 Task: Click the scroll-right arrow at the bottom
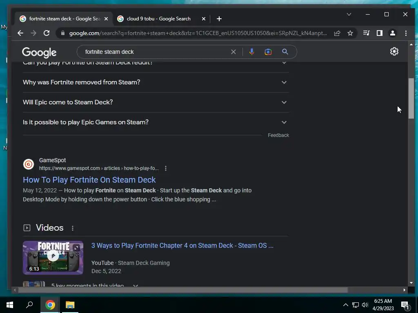pyautogui.click(x=405, y=290)
